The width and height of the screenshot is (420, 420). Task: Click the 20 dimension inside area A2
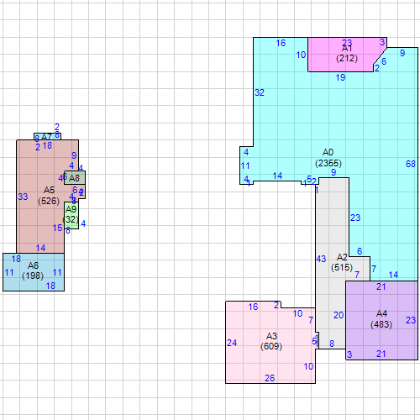tap(339, 315)
